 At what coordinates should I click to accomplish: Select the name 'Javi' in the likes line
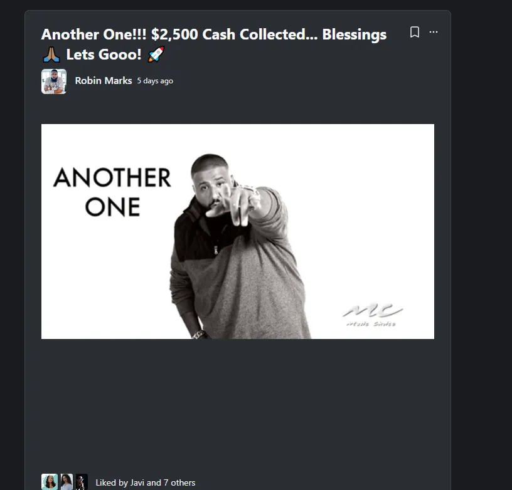point(137,482)
